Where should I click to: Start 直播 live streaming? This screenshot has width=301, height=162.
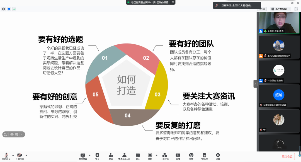178,156
